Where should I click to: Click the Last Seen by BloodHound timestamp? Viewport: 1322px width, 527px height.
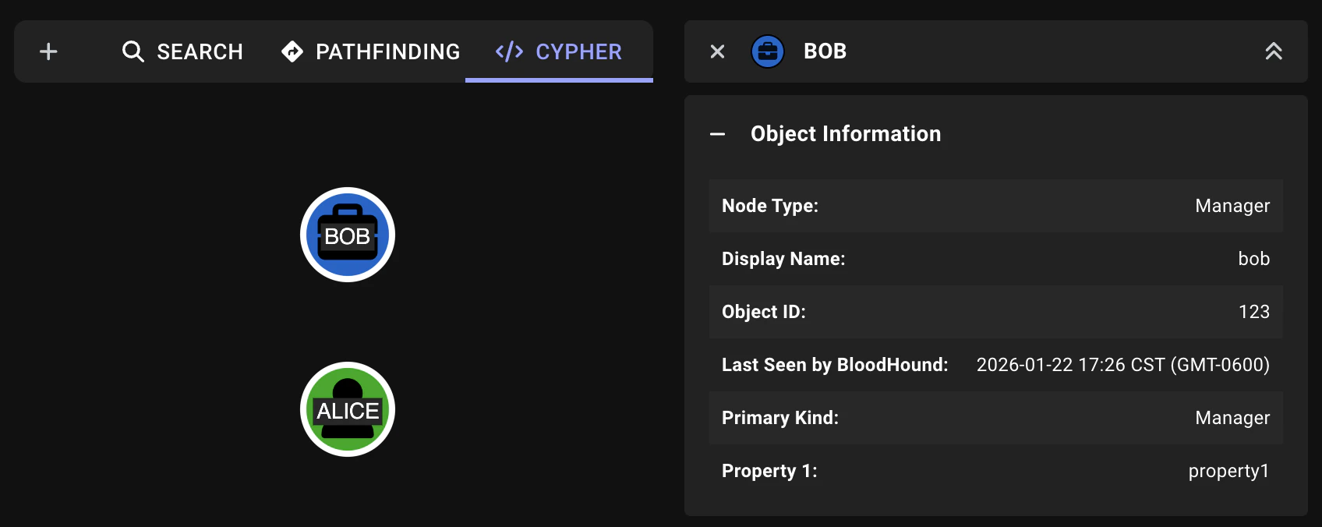[1122, 364]
